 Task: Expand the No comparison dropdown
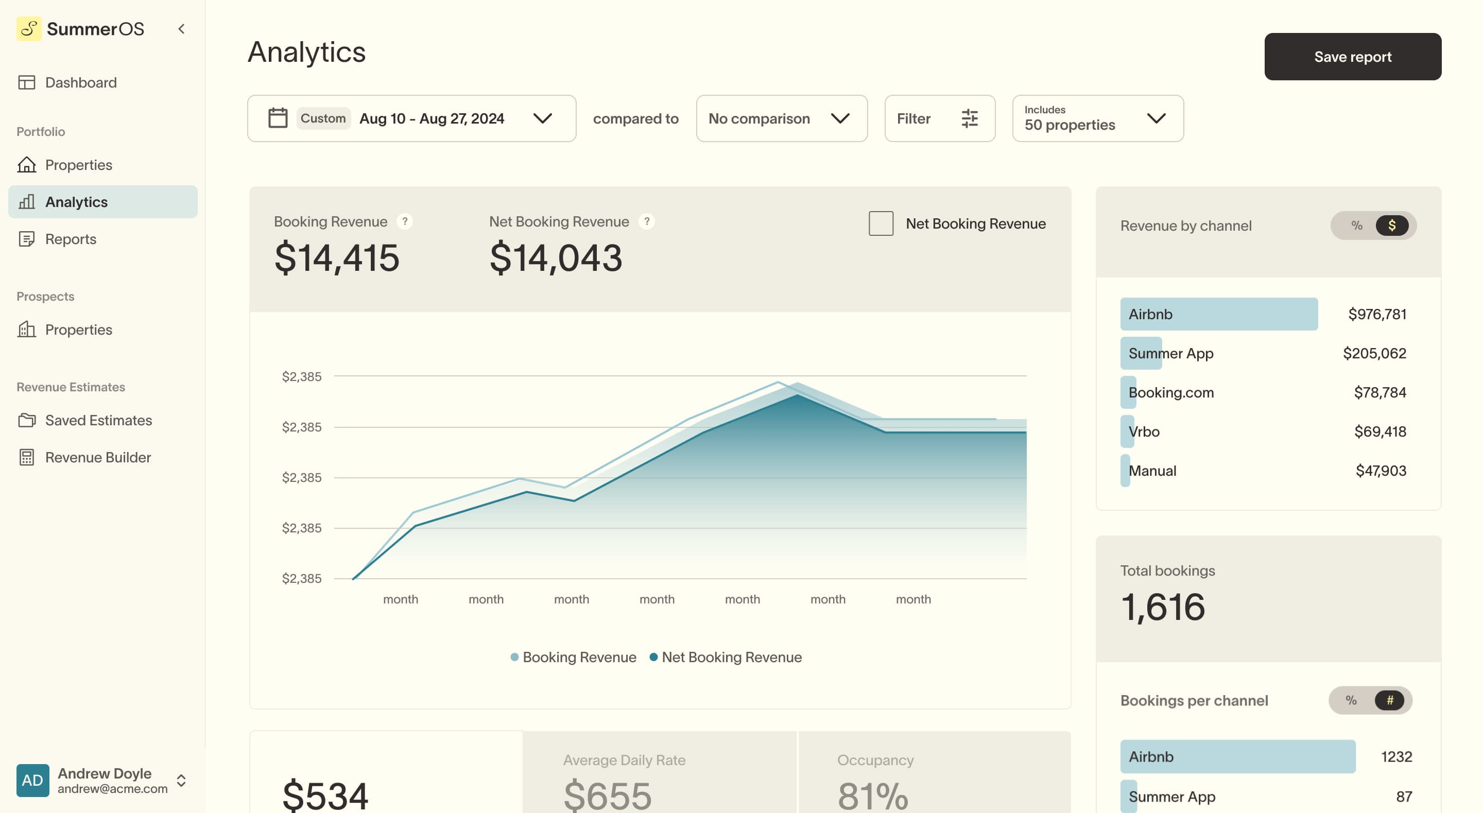coord(782,118)
